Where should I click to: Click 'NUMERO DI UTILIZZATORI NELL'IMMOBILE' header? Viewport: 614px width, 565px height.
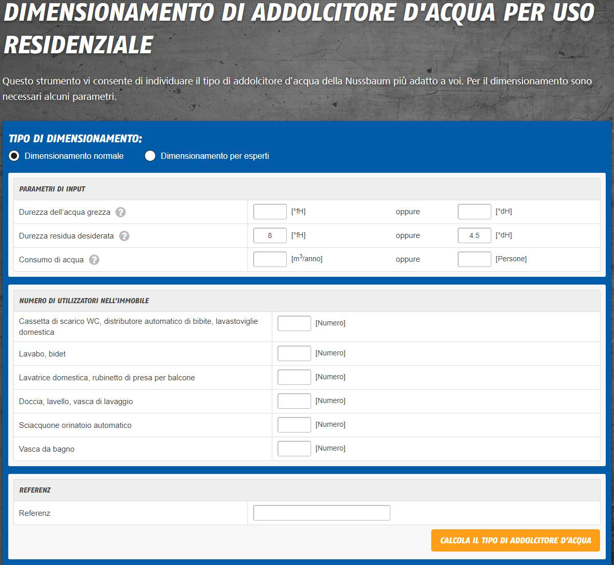coord(84,301)
